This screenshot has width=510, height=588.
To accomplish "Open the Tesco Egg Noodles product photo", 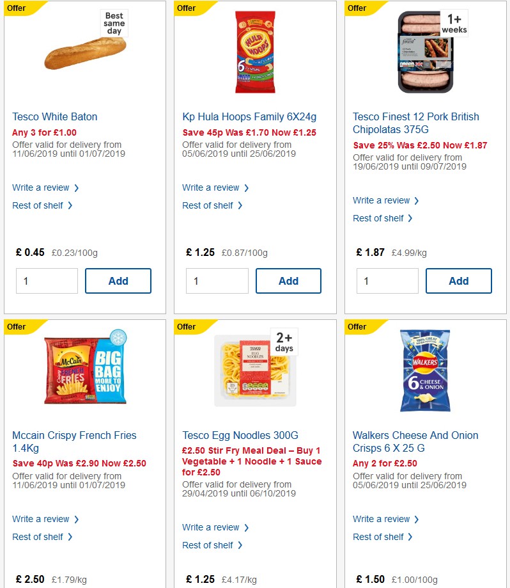I will pos(255,371).
